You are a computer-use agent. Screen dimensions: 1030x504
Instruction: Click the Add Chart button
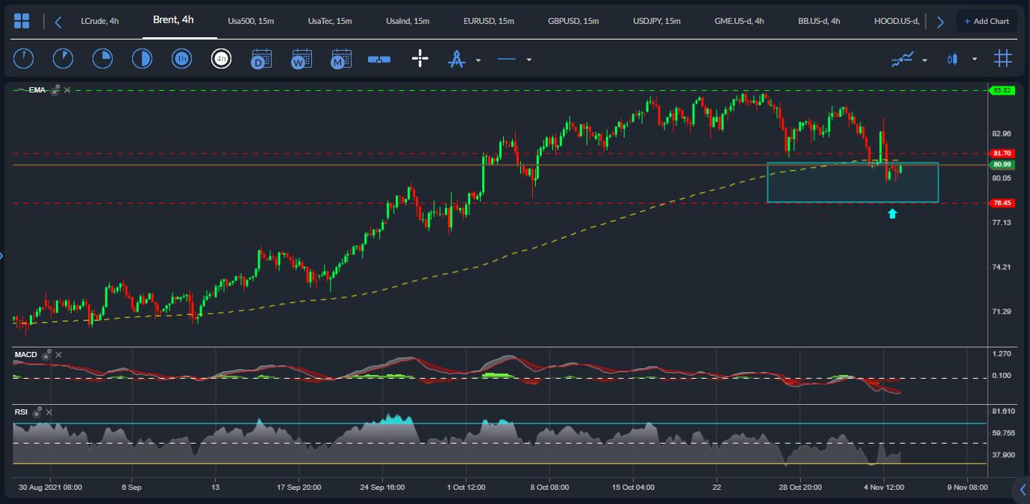[x=986, y=21]
